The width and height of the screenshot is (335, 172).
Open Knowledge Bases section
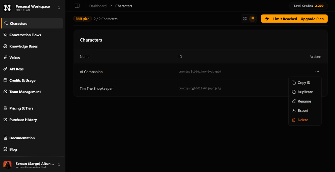point(23,47)
